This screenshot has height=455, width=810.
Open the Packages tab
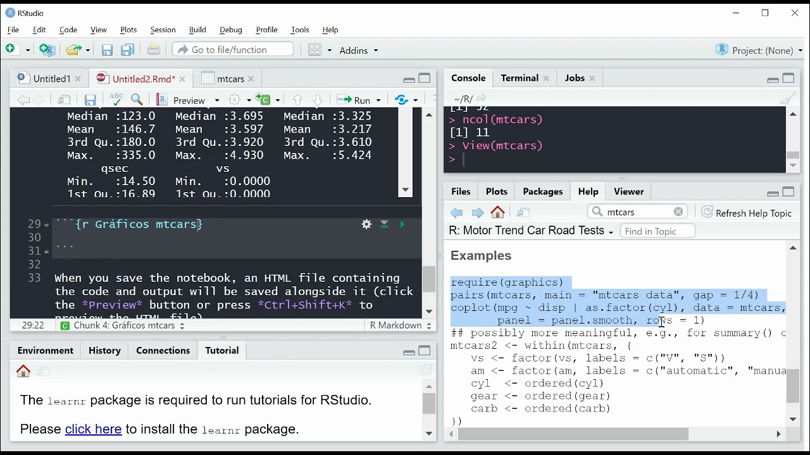point(542,191)
